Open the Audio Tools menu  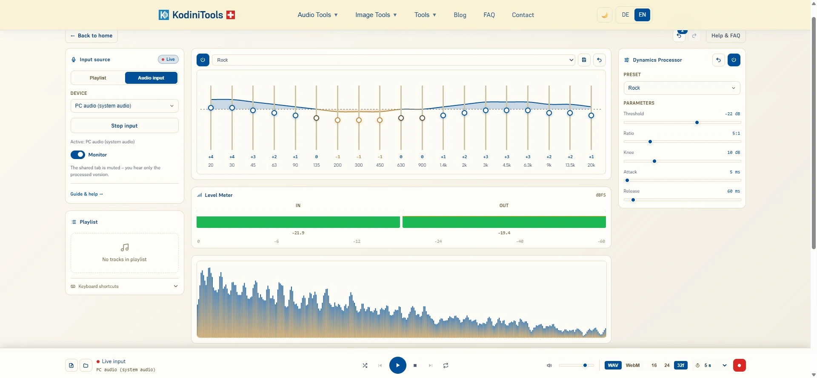coord(318,15)
